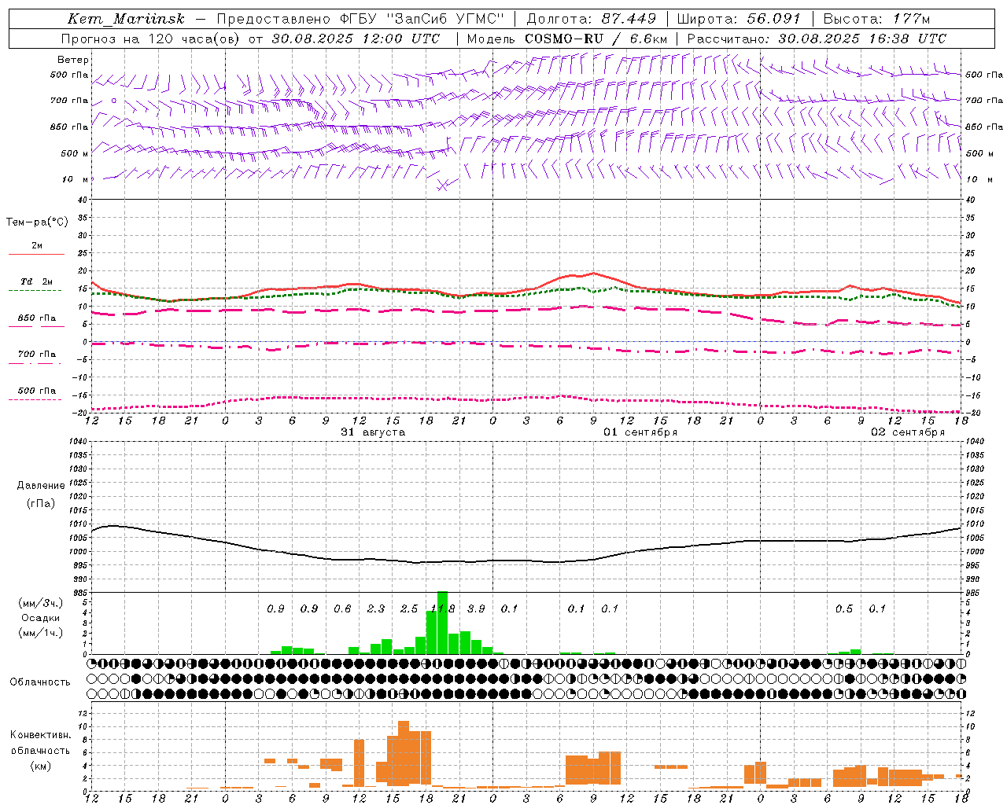Click the 'Облачность' cloudiness label
The image size is (1007, 805).
40,682
